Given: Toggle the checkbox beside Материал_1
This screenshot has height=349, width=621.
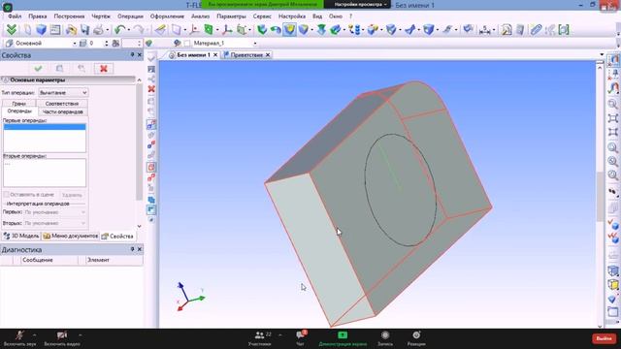Looking at the screenshot, I should tap(187, 43).
